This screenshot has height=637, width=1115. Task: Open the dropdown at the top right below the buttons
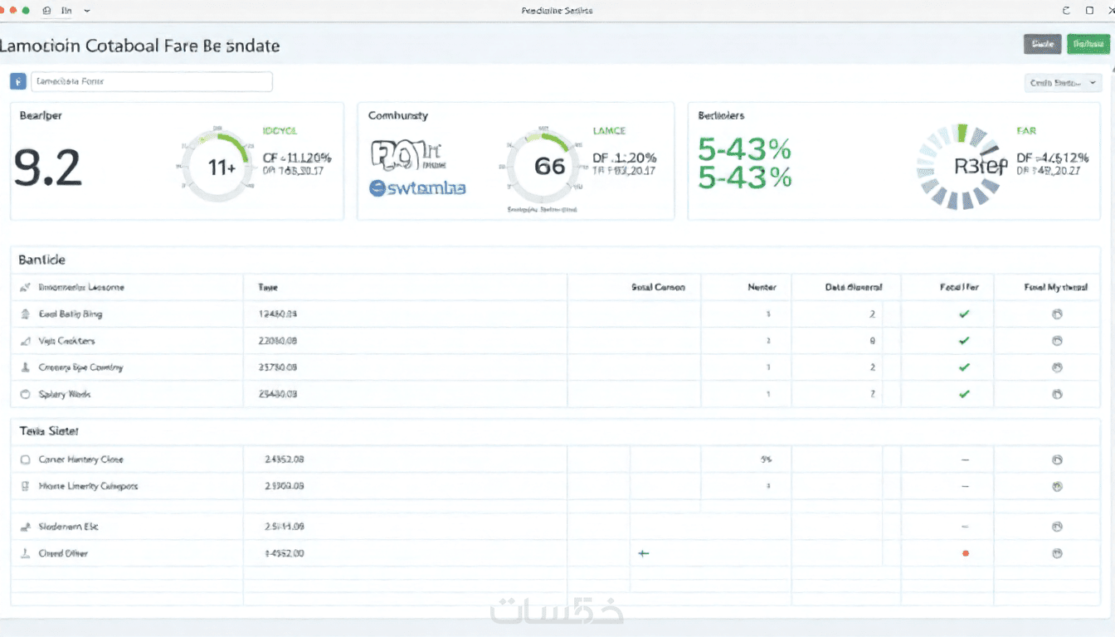1063,83
